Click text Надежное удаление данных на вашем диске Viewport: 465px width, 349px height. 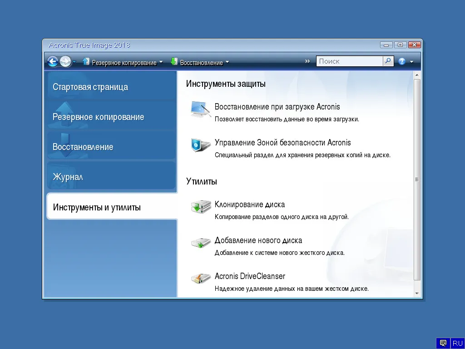292,289
